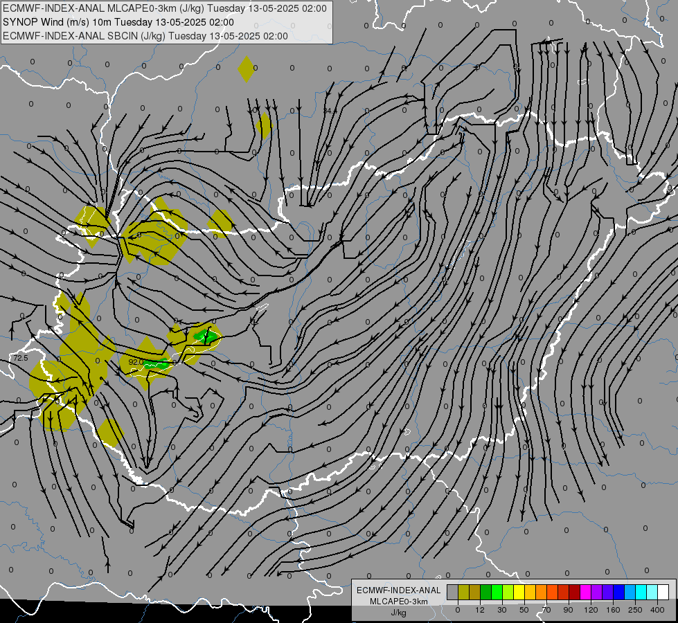Click the pale cyan swatch left of tick 400
This screenshot has width=678, height=623.
pyautogui.click(x=652, y=593)
